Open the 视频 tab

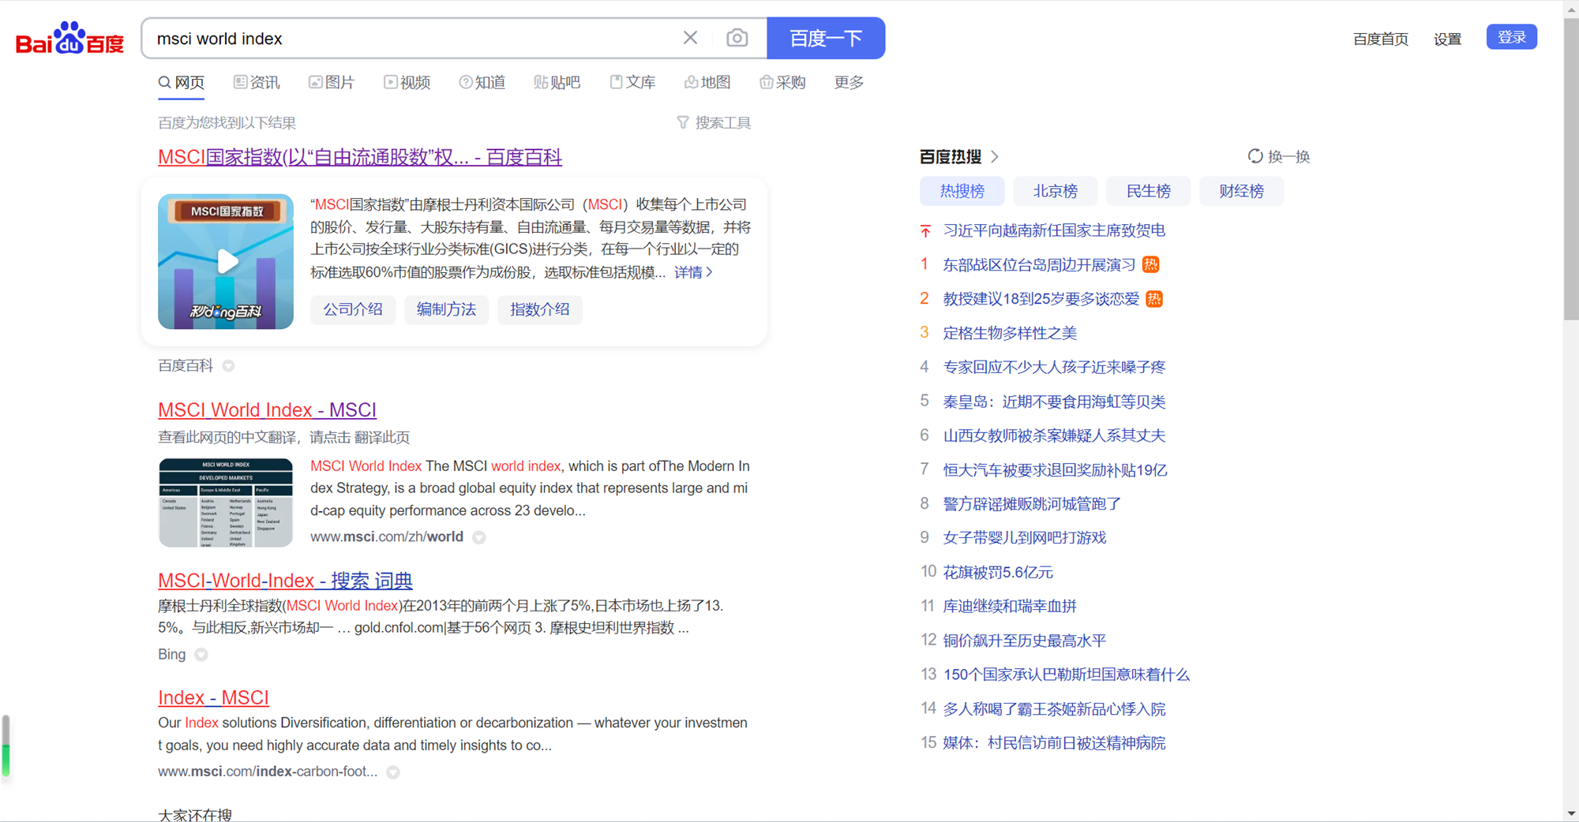(407, 83)
